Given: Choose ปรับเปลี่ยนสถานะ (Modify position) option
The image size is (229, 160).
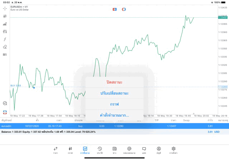Looking at the screenshot, I should pyautogui.click(x=114, y=93).
